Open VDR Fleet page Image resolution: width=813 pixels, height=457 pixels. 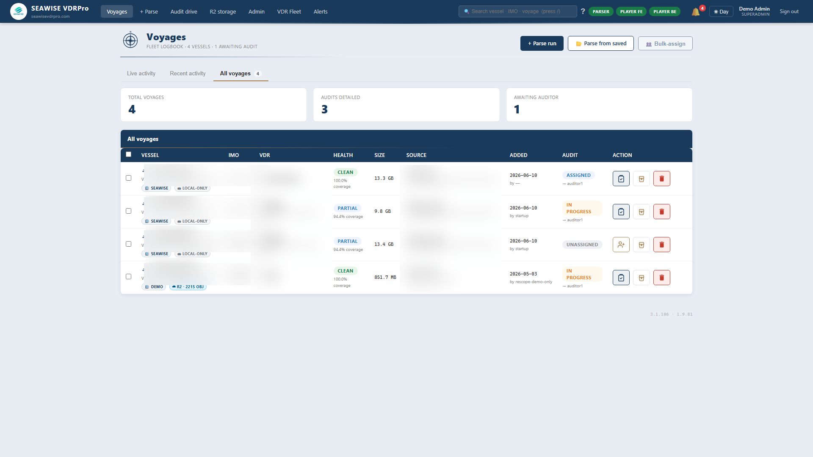click(289, 11)
